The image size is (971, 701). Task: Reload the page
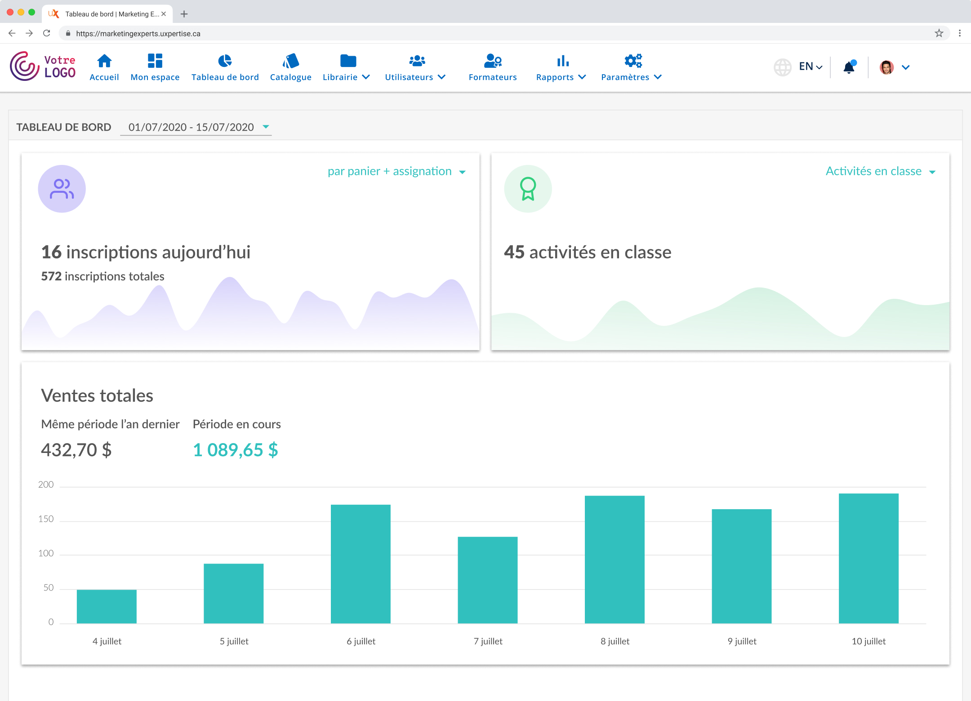46,33
